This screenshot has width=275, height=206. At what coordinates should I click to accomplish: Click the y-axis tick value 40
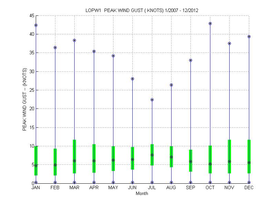tap(32, 34)
